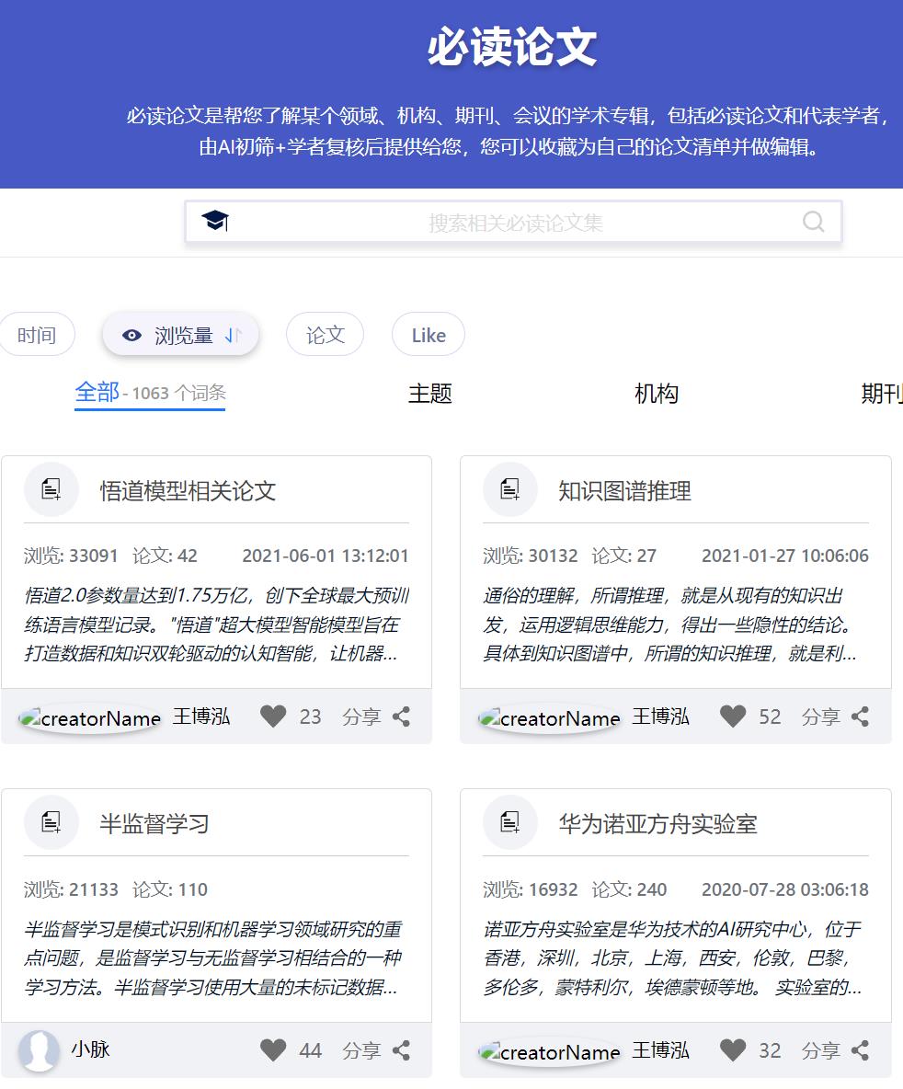Switch to the 主题 tab
903x1089 pixels.
[428, 394]
